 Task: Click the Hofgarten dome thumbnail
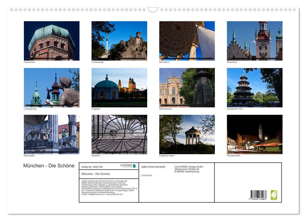coord(119,87)
